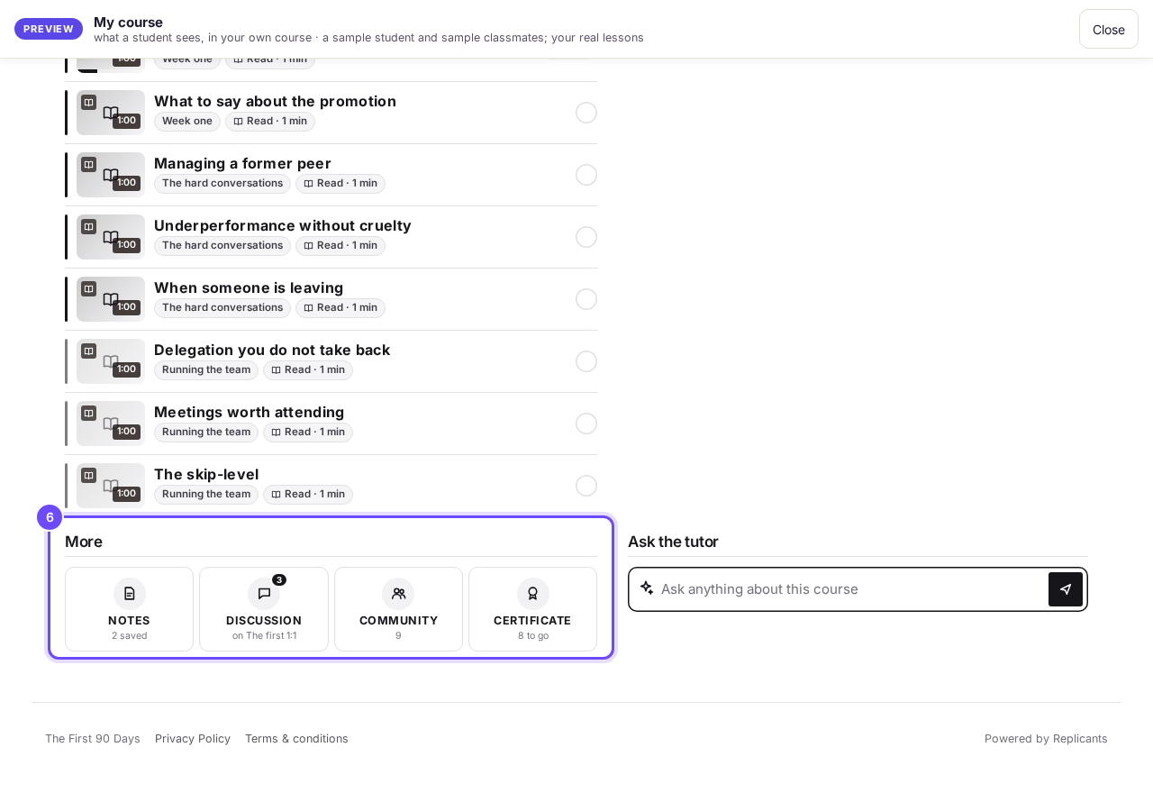
Task: Click the sparkle icon in the tutor field
Action: [x=647, y=588]
